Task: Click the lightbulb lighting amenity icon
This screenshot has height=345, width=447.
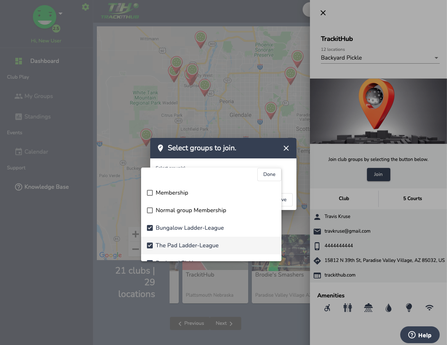Action: click(409, 308)
